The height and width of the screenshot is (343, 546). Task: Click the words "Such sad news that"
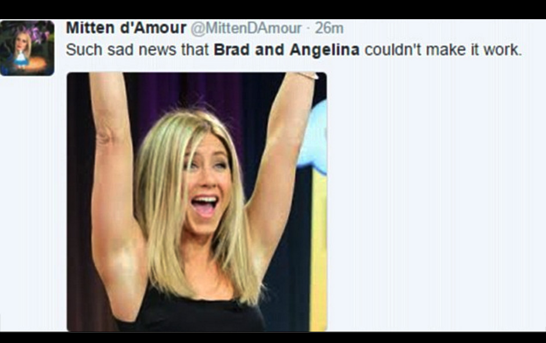138,50
